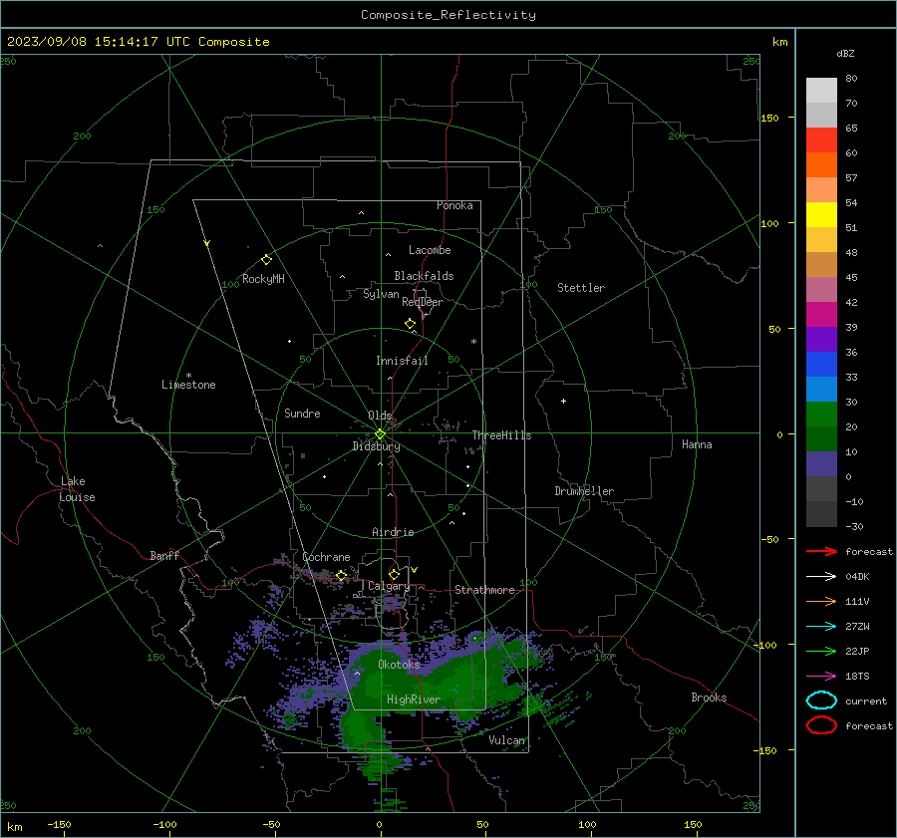Click the dBZ scale heading
Image resolution: width=897 pixels, height=838 pixels.
pos(845,53)
